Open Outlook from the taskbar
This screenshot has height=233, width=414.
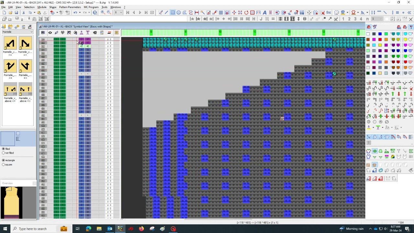[x=110, y=229]
